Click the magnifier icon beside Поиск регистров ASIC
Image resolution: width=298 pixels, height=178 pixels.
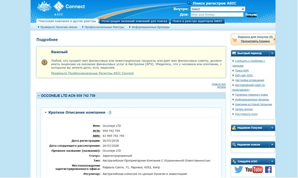coord(189,3)
